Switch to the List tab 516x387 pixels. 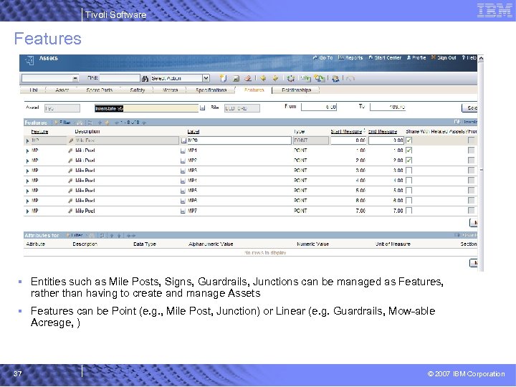coord(33,90)
